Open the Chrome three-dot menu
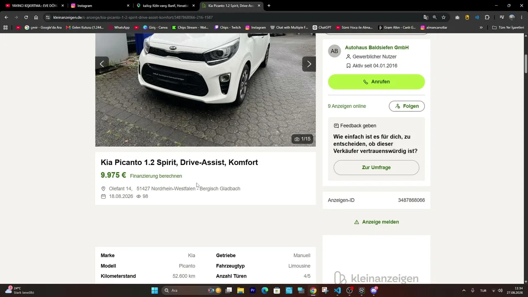Image resolution: width=528 pixels, height=297 pixels. coord(522,17)
